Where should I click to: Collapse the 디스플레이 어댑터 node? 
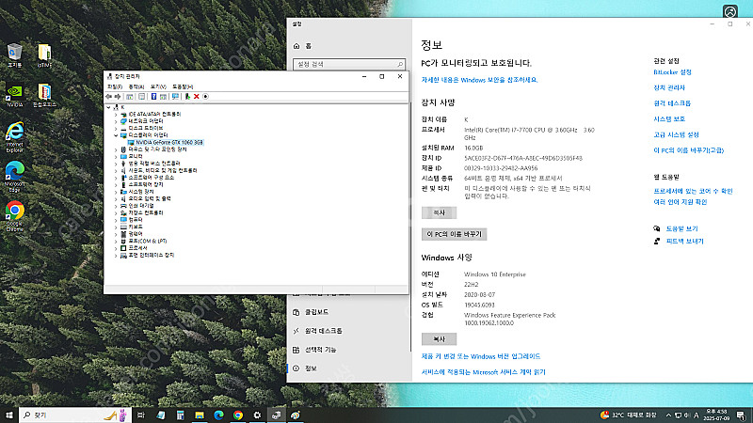coord(116,135)
